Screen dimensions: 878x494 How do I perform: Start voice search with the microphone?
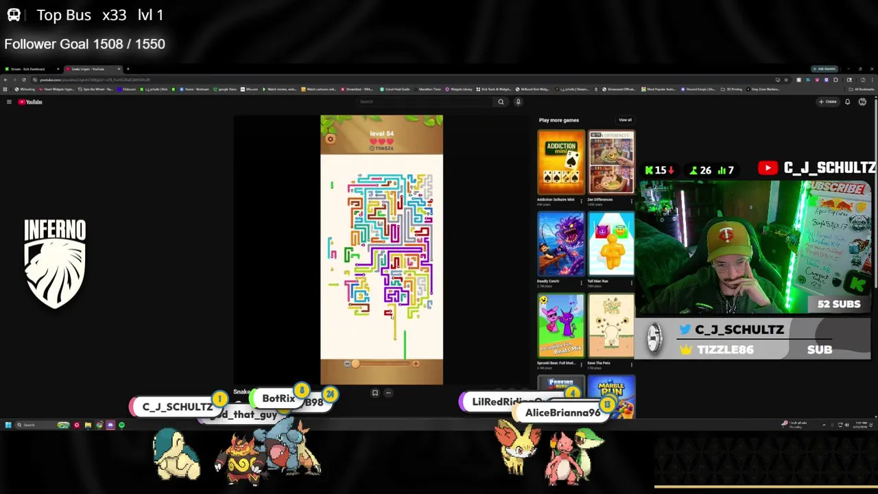pos(518,102)
